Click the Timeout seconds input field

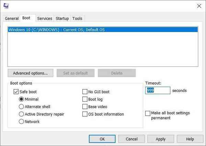(158, 91)
